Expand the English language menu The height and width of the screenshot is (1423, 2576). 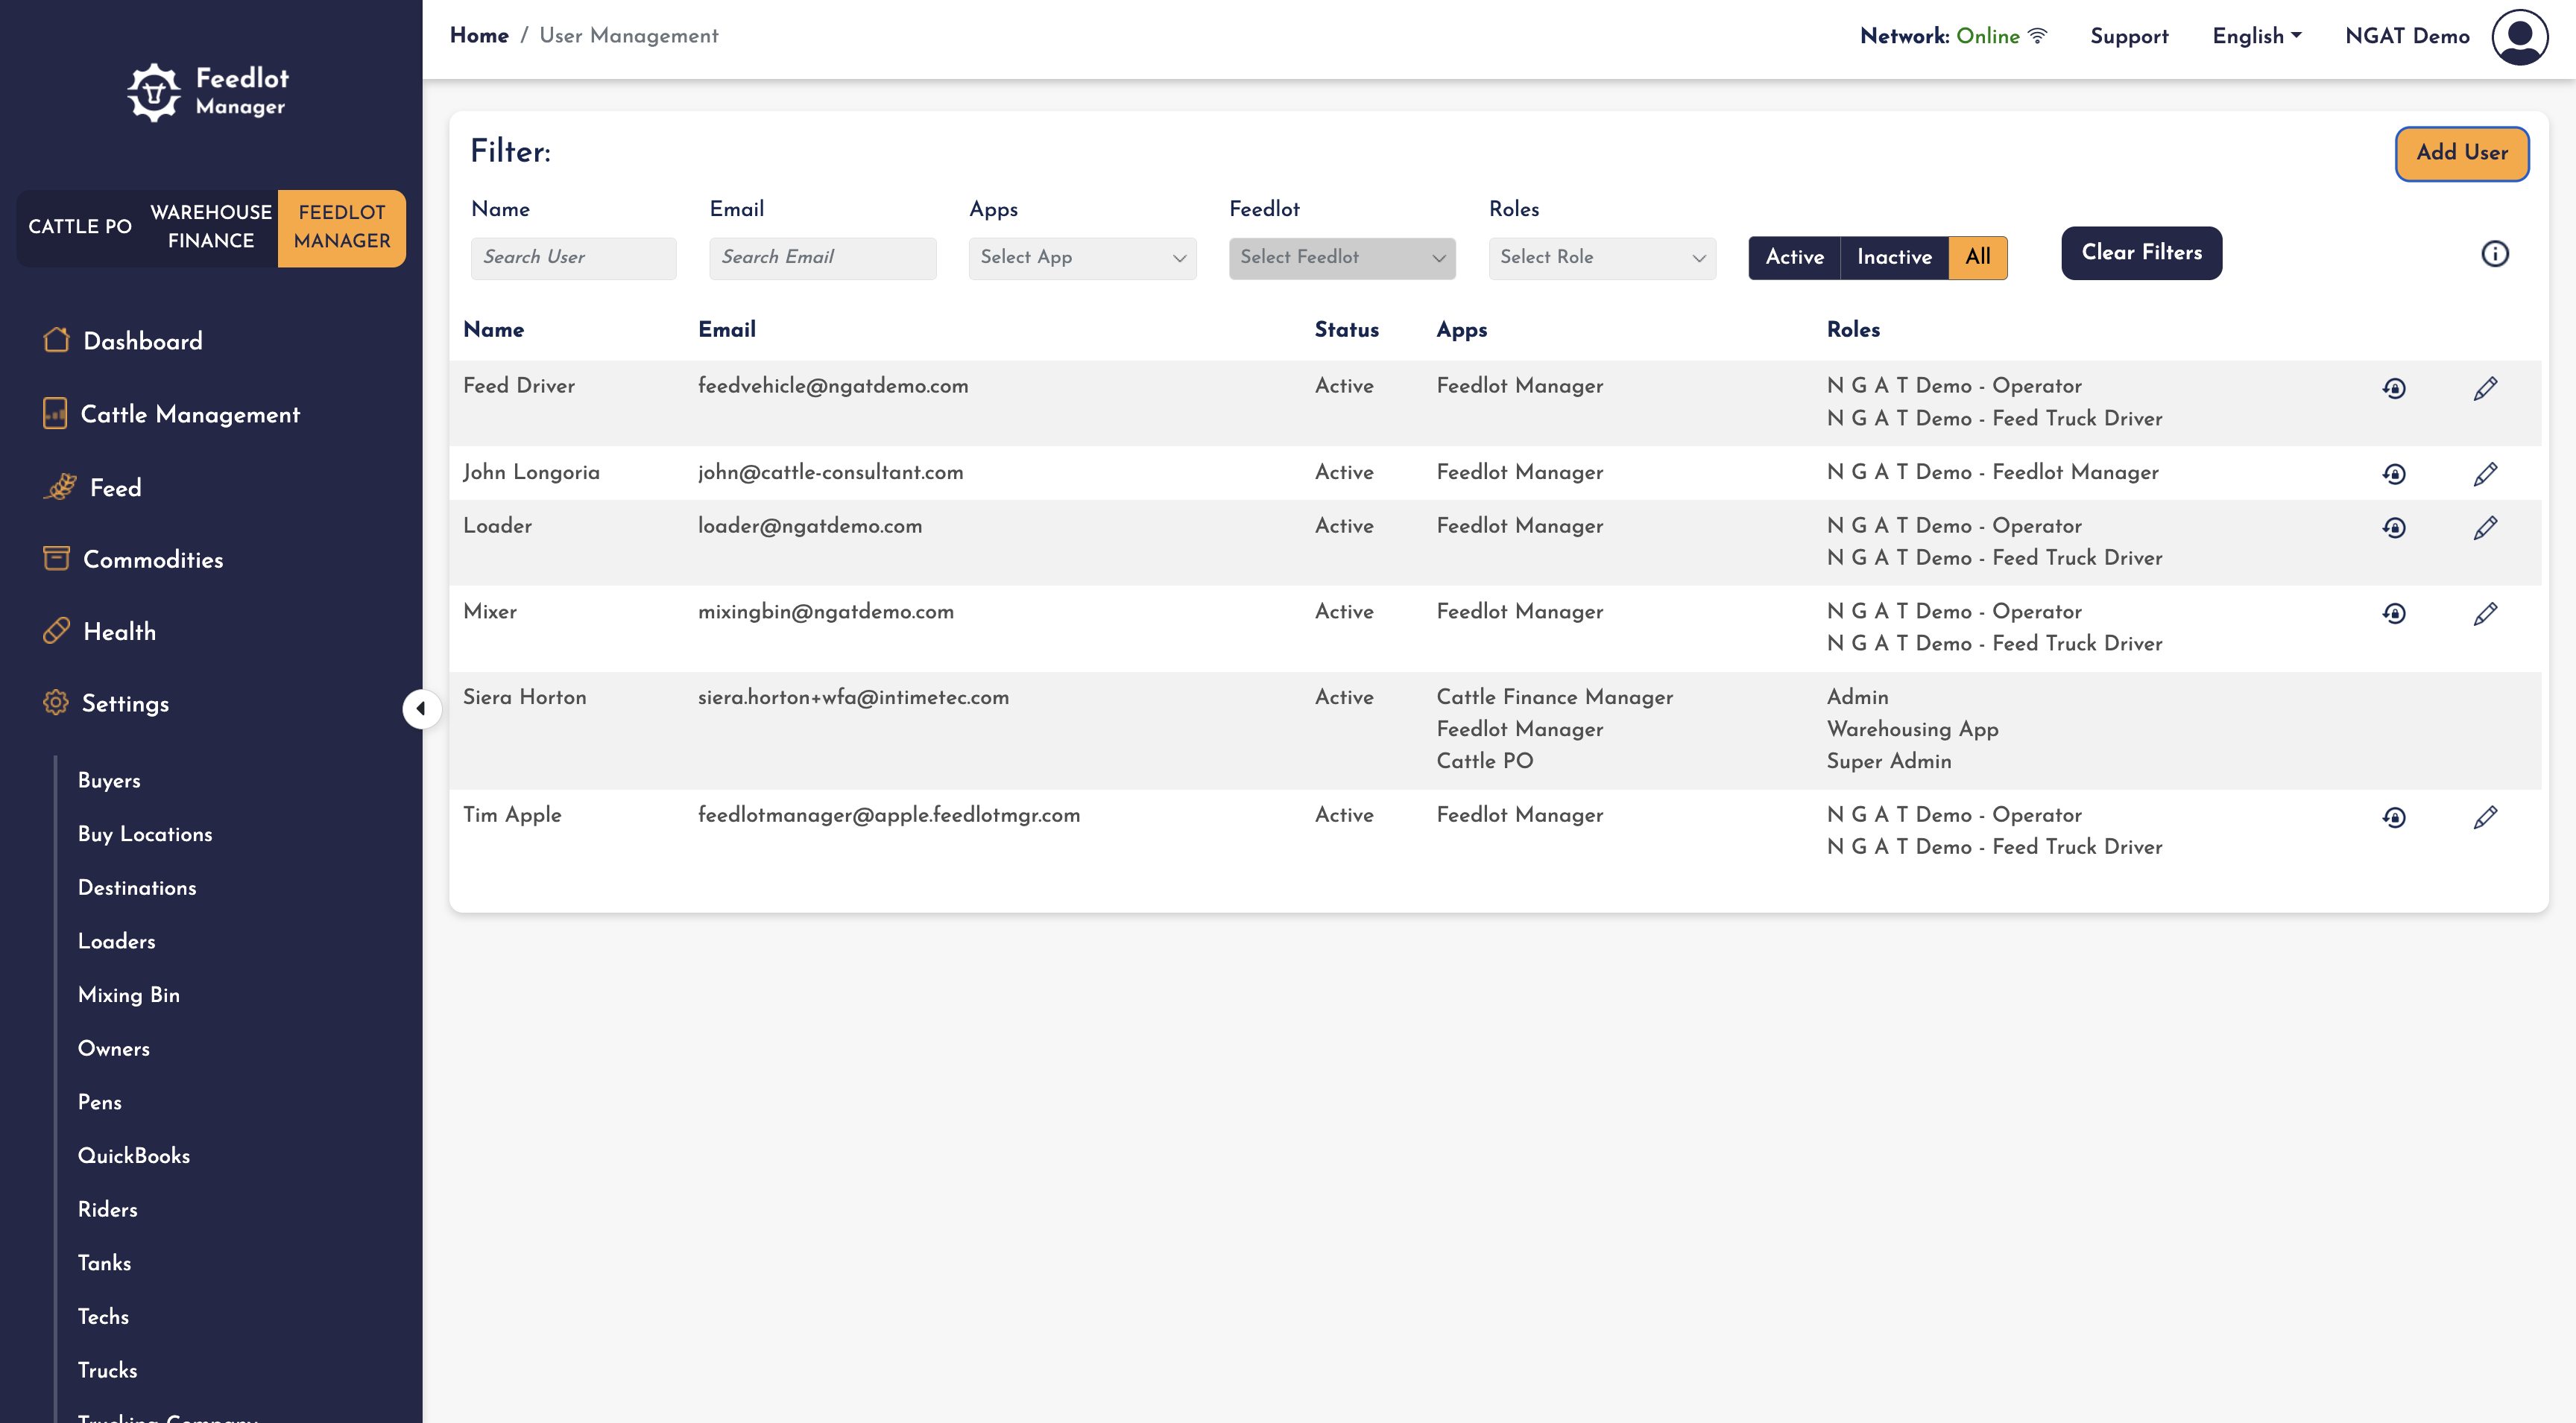click(2256, 36)
